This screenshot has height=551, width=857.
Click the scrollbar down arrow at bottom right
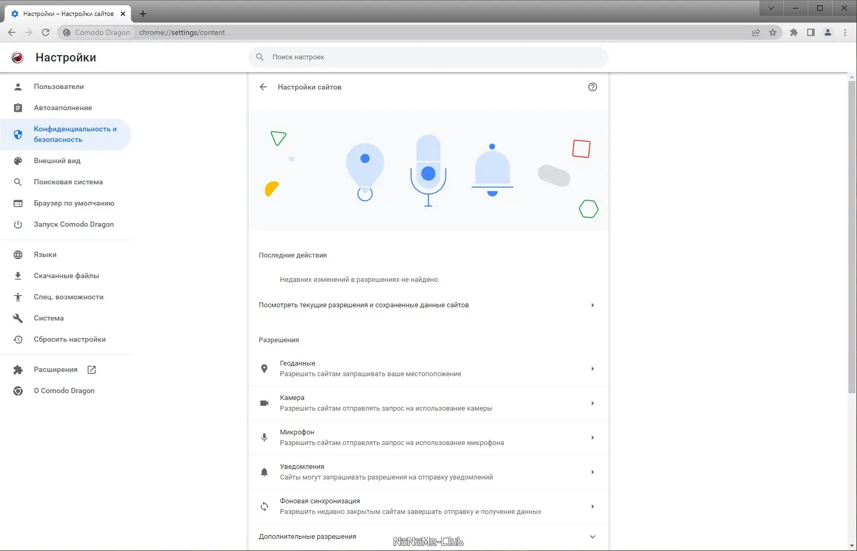tap(852, 546)
